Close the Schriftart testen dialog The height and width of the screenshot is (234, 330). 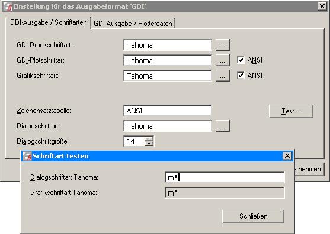tap(287, 156)
